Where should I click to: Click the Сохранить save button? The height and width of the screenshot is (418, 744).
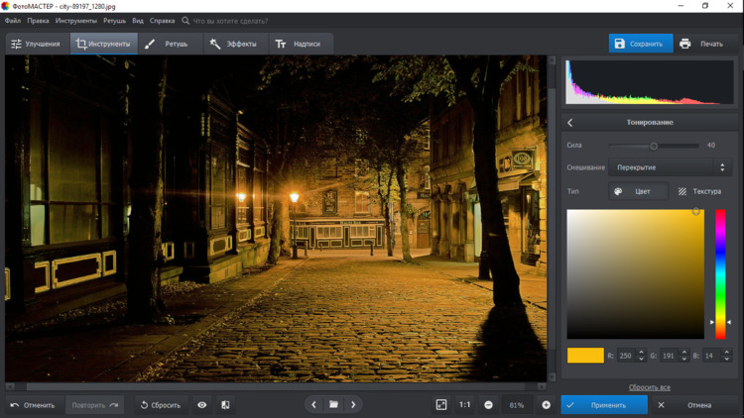(640, 44)
